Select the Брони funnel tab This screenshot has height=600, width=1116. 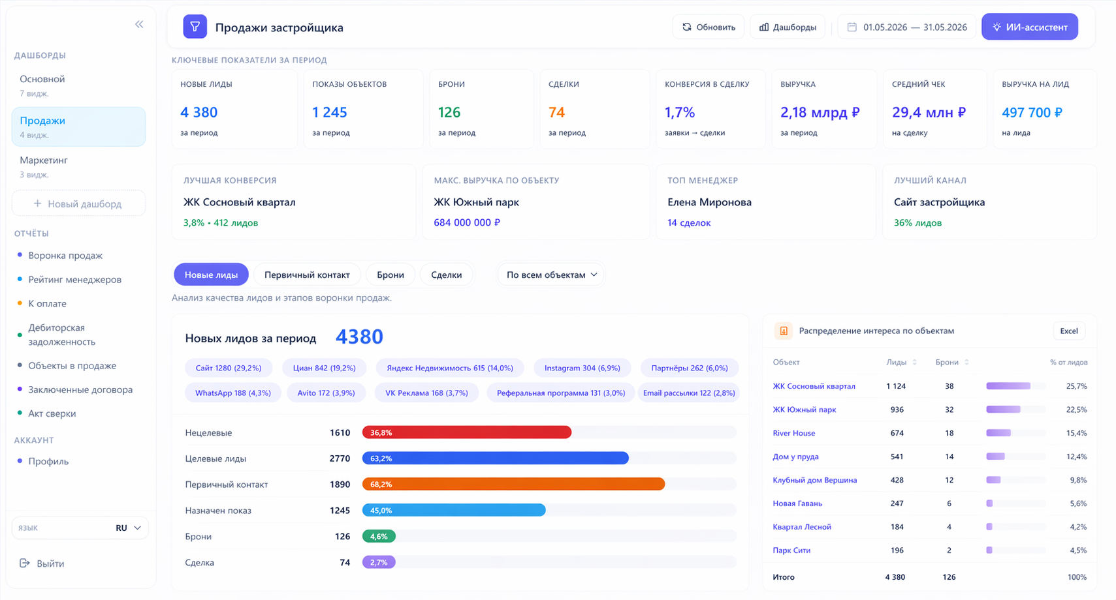coord(391,275)
